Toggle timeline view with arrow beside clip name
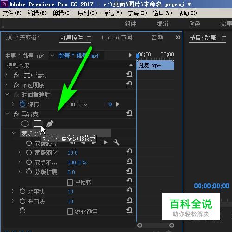The width and height of the screenshot is (232, 232). point(130,55)
